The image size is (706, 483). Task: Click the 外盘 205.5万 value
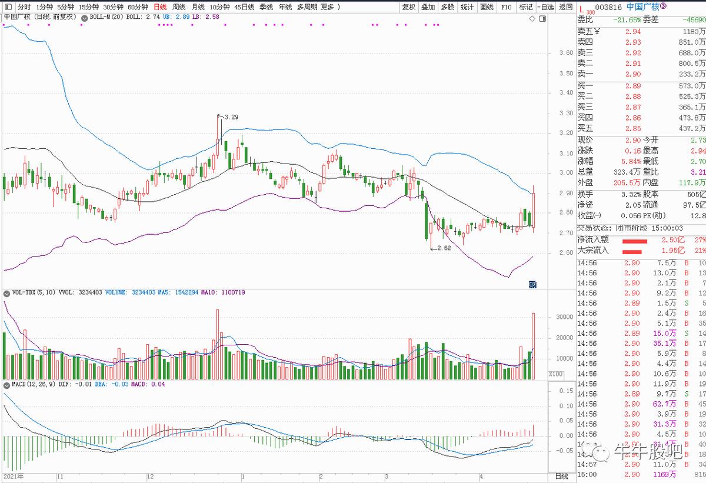[x=627, y=182]
